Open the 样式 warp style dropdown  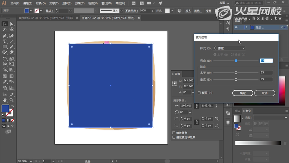point(229,48)
